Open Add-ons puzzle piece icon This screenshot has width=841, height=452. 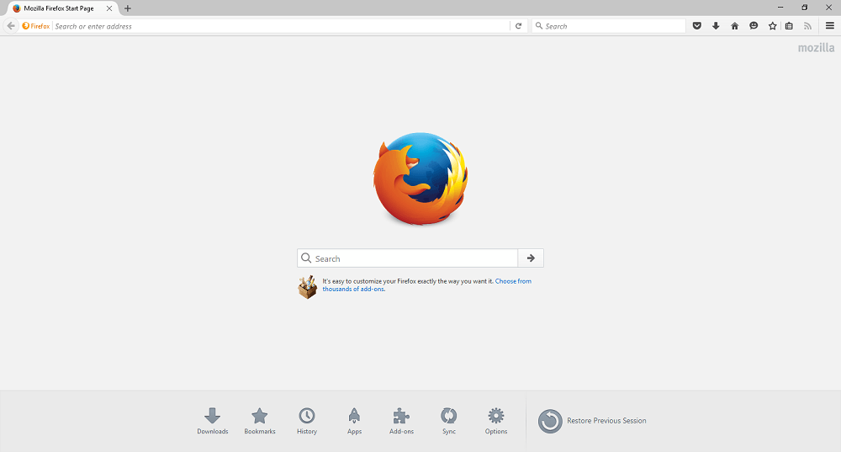pyautogui.click(x=401, y=421)
